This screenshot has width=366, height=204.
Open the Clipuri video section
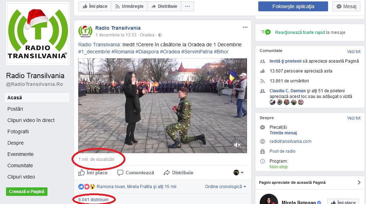coord(21,177)
